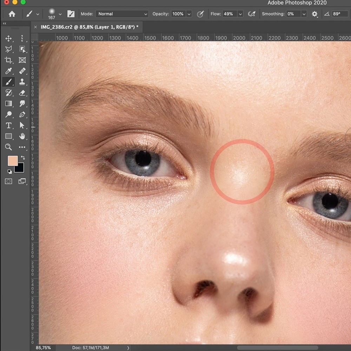Click the peach foreground color swatch
This screenshot has height=351, width=351.
(13, 161)
